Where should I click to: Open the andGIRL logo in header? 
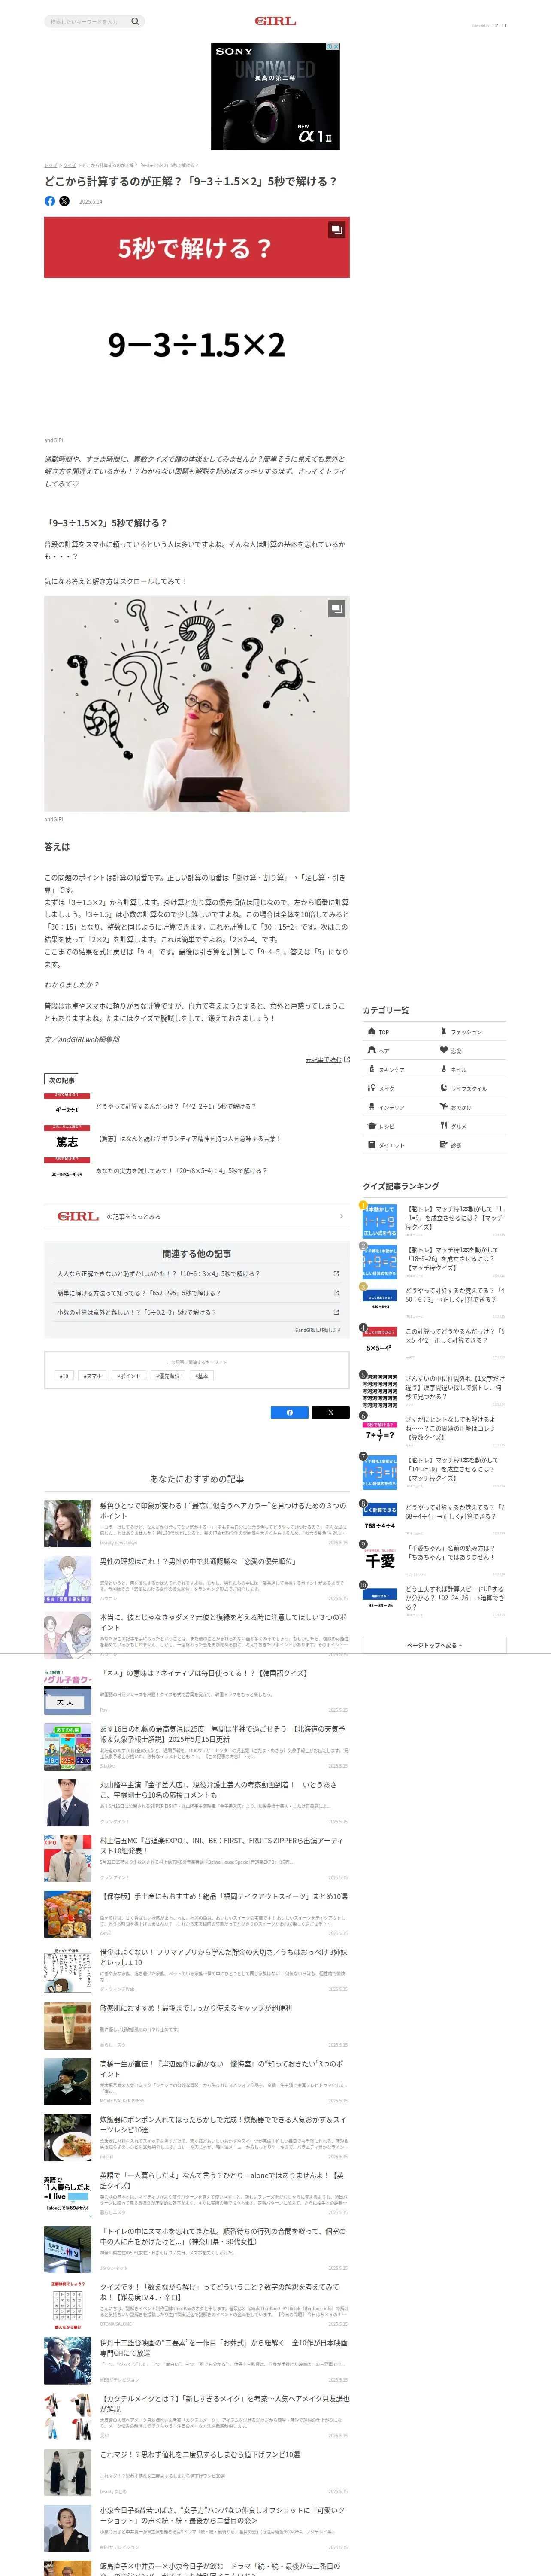point(275,21)
